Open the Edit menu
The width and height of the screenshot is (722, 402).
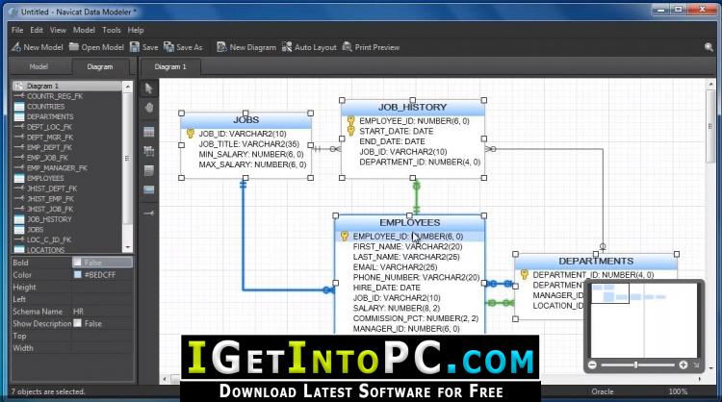click(37, 30)
